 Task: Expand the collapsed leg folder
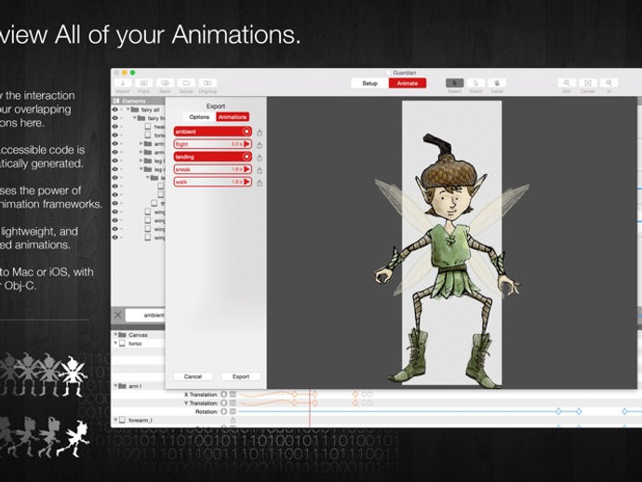[x=140, y=161]
